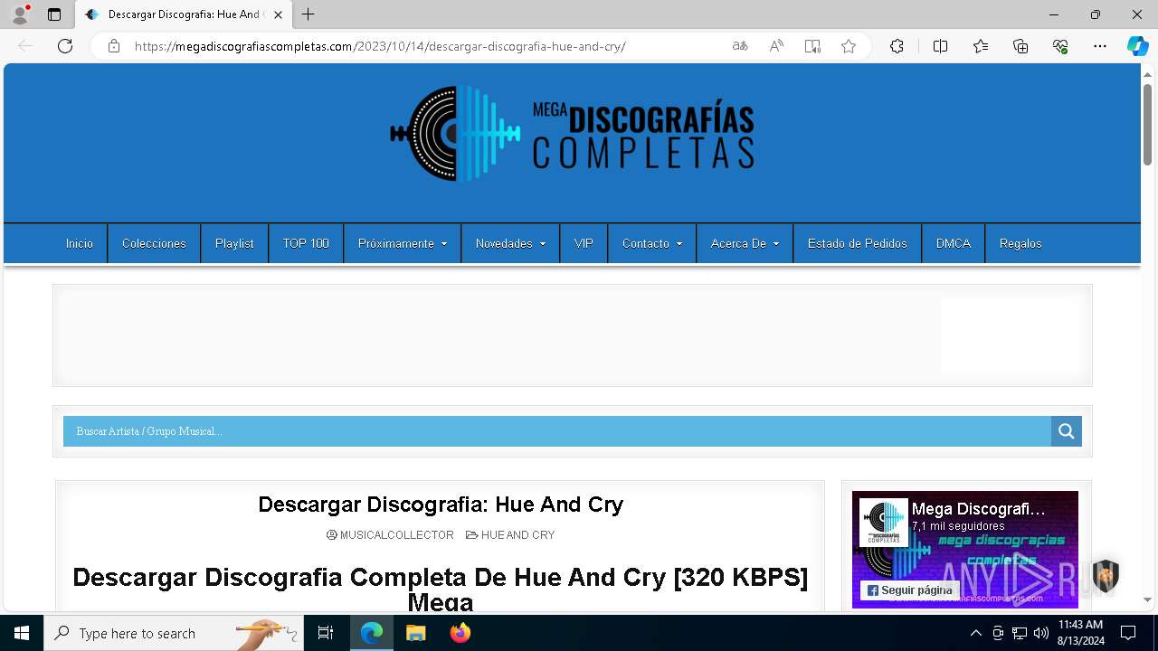Open Microsoft Edge on taskbar

point(372,633)
